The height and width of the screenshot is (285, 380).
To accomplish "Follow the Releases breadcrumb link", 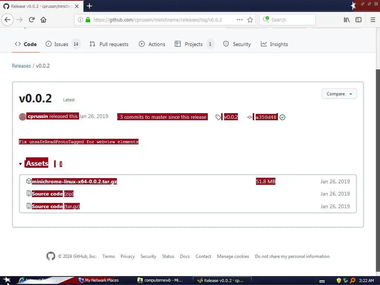I will point(21,66).
